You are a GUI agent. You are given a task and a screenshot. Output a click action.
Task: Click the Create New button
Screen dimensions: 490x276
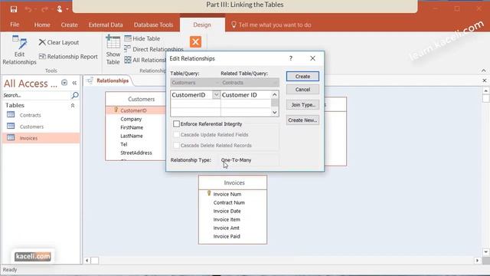302,120
